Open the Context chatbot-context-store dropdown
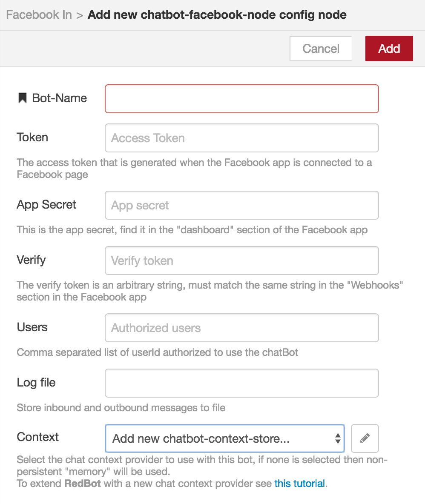The width and height of the screenshot is (425, 504). (225, 438)
